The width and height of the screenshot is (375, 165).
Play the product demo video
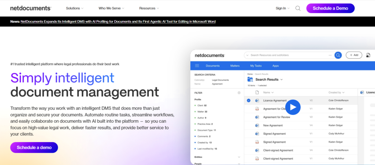[293, 107]
